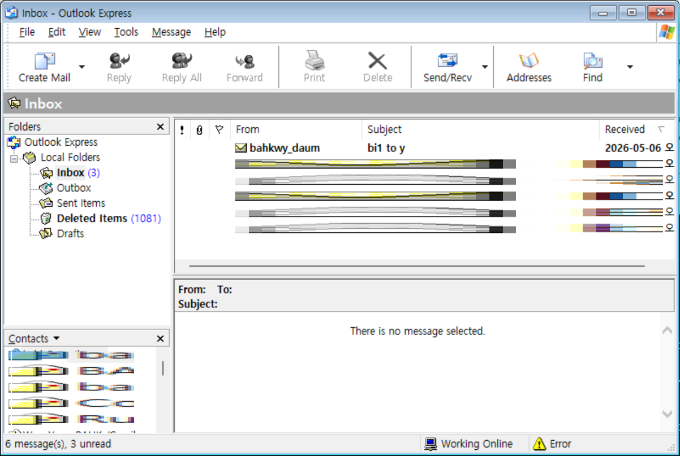Select Outlook Express root in folder tree

(x=61, y=142)
